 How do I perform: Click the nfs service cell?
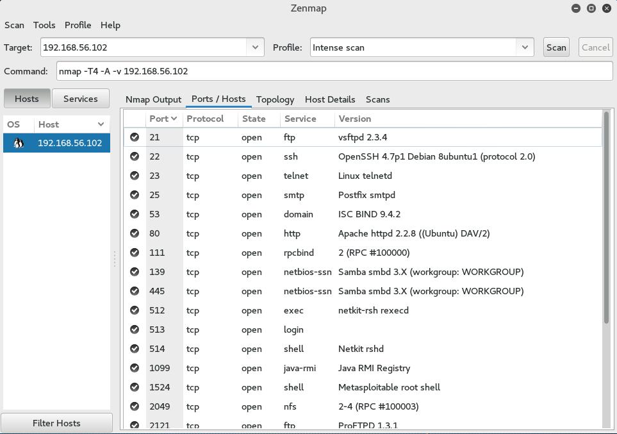(290, 406)
